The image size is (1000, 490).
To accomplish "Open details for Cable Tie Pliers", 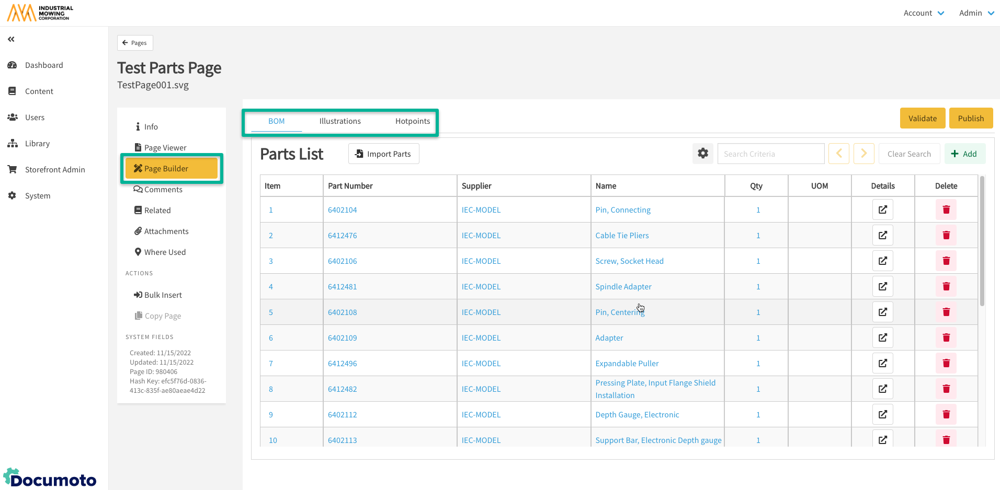I will [882, 235].
